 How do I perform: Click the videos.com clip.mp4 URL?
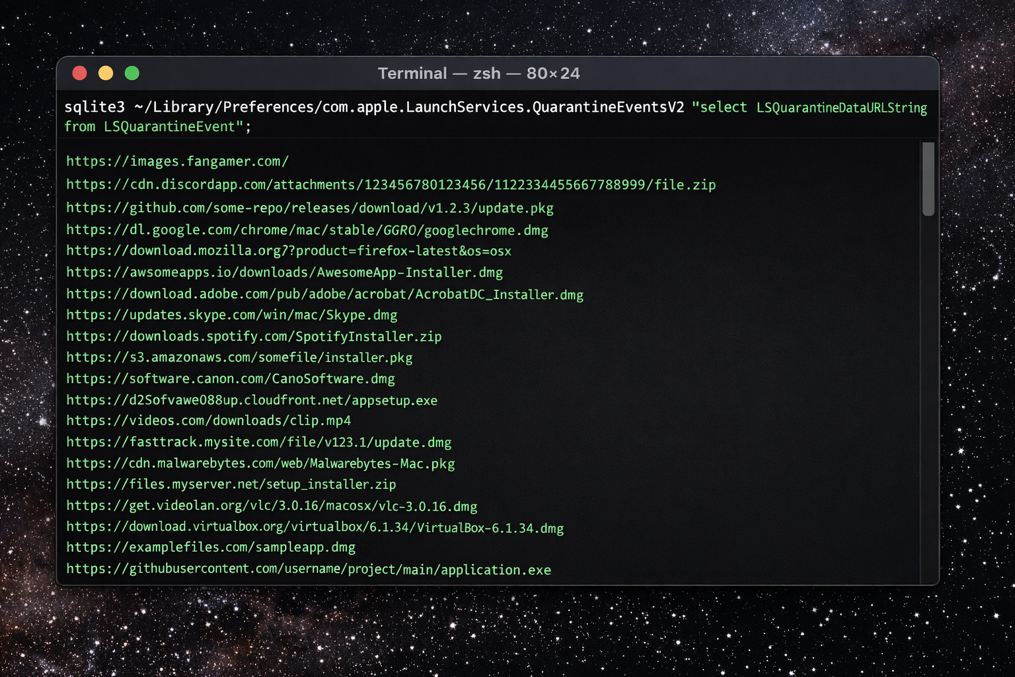pos(208,420)
